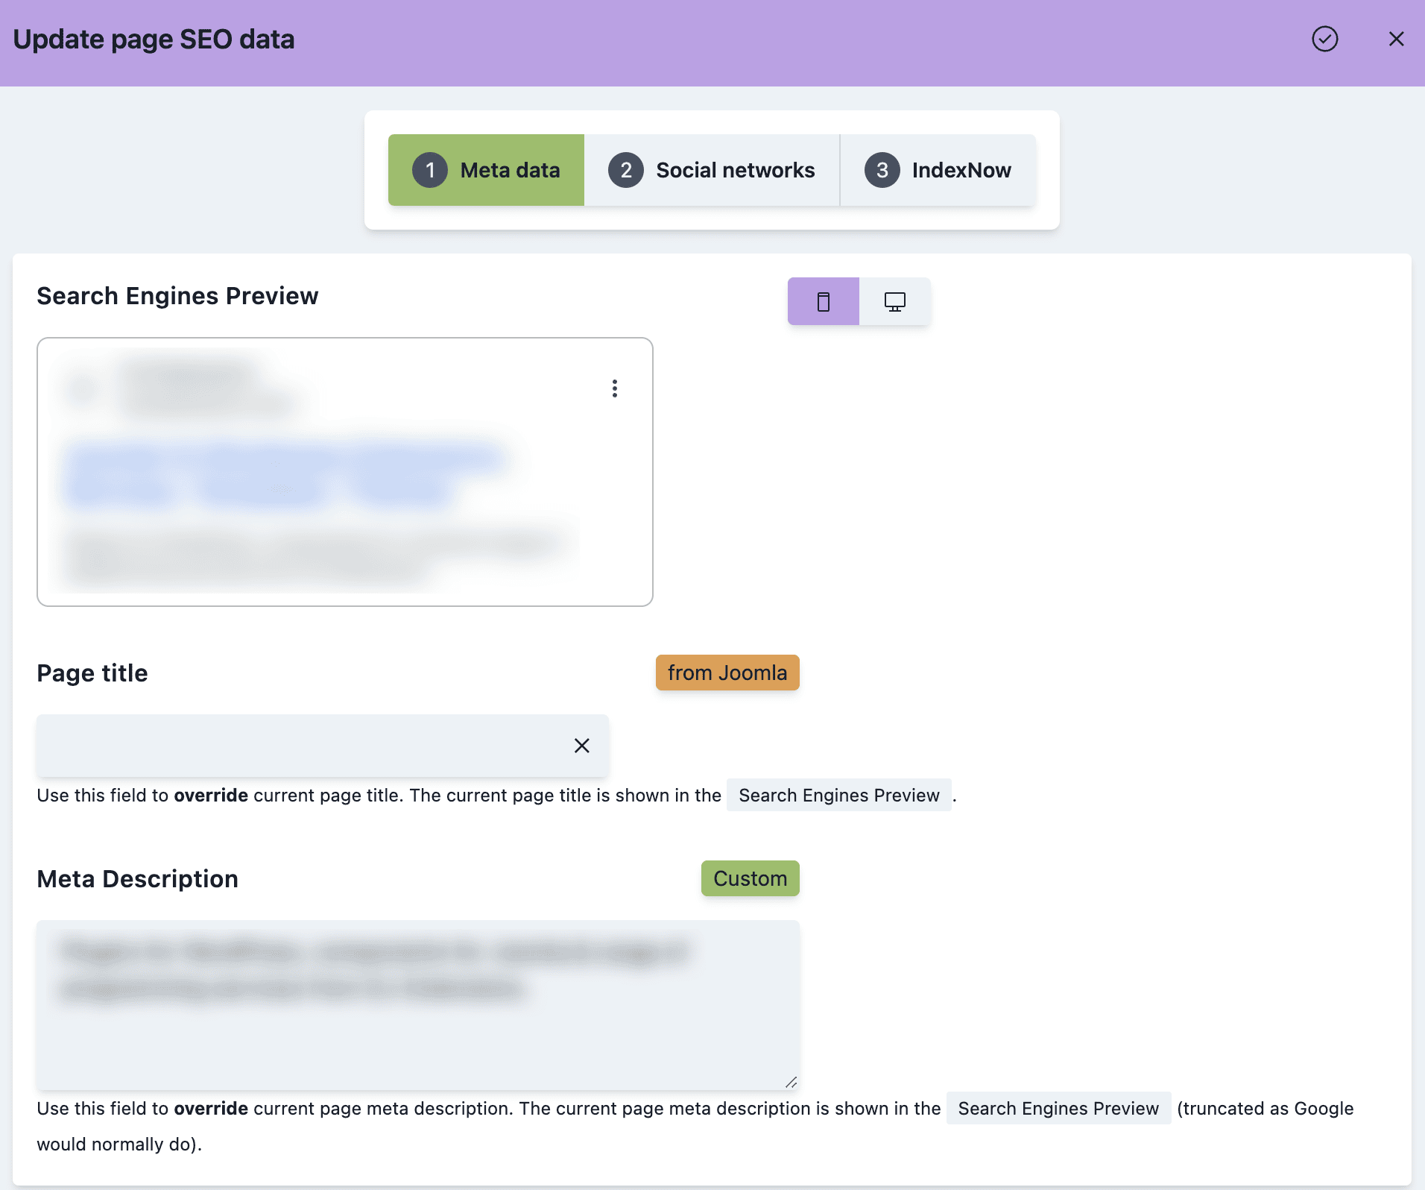Switch preview to desktop monitor view

click(x=894, y=301)
